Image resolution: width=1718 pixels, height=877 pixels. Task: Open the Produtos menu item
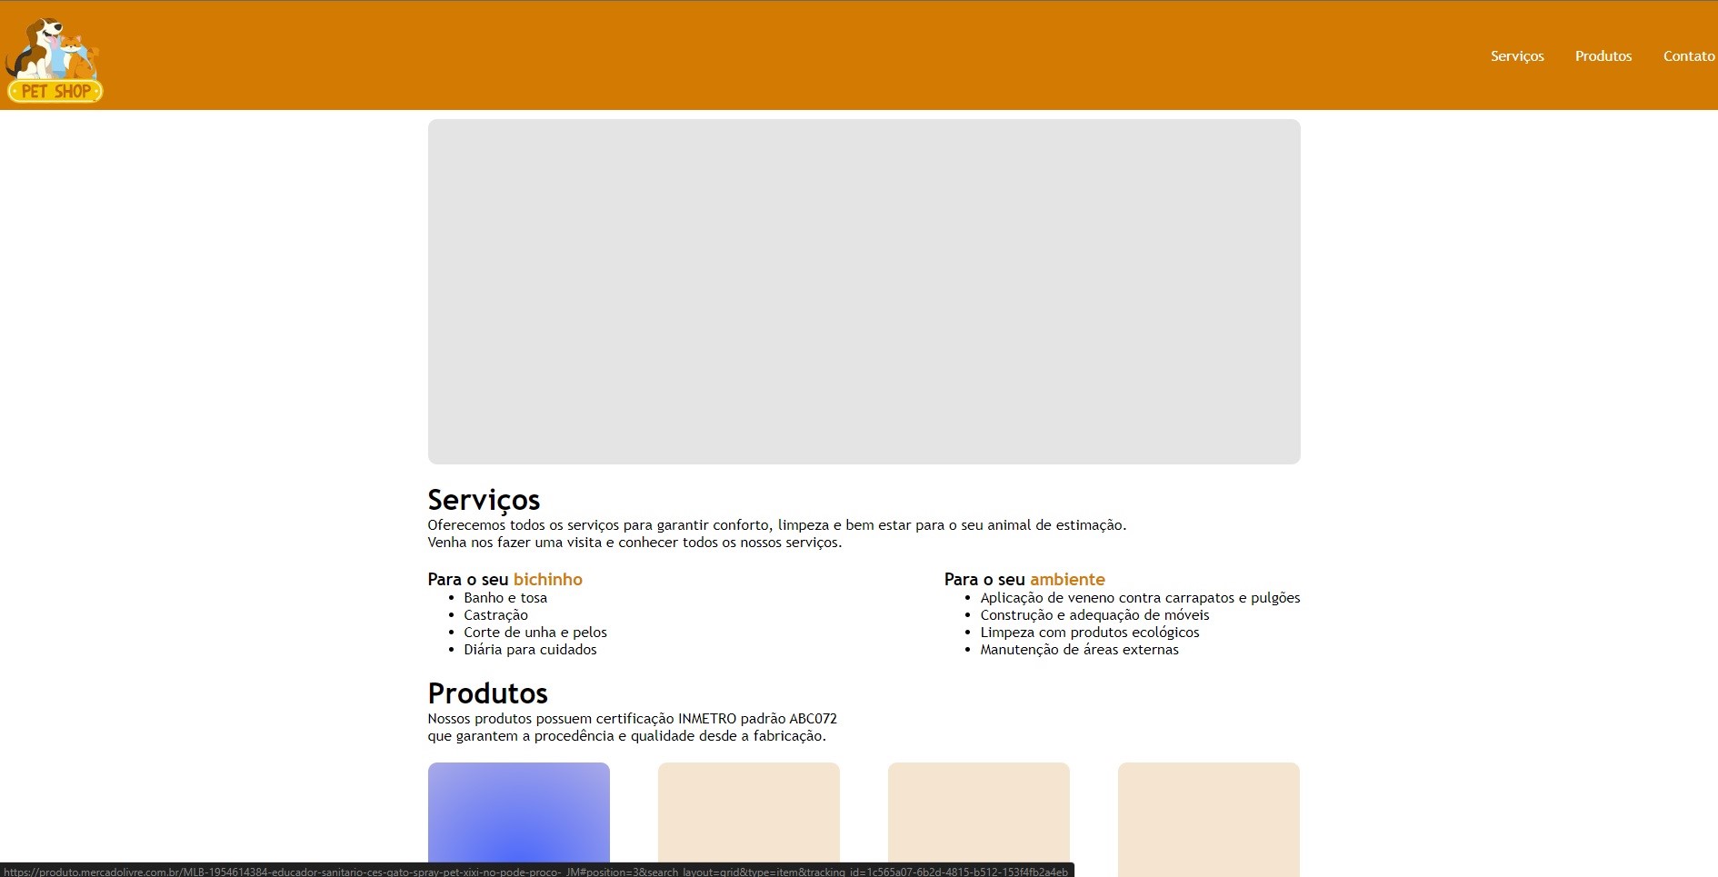click(x=1603, y=55)
